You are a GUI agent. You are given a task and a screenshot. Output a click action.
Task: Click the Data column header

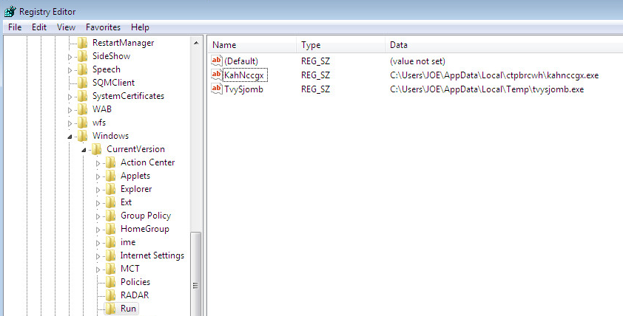503,45
